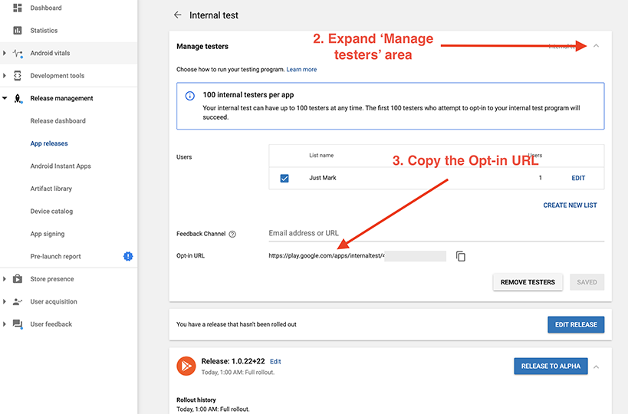628x414 pixels.
Task: Collapse the Manage testers section chevron
Action: coord(596,46)
